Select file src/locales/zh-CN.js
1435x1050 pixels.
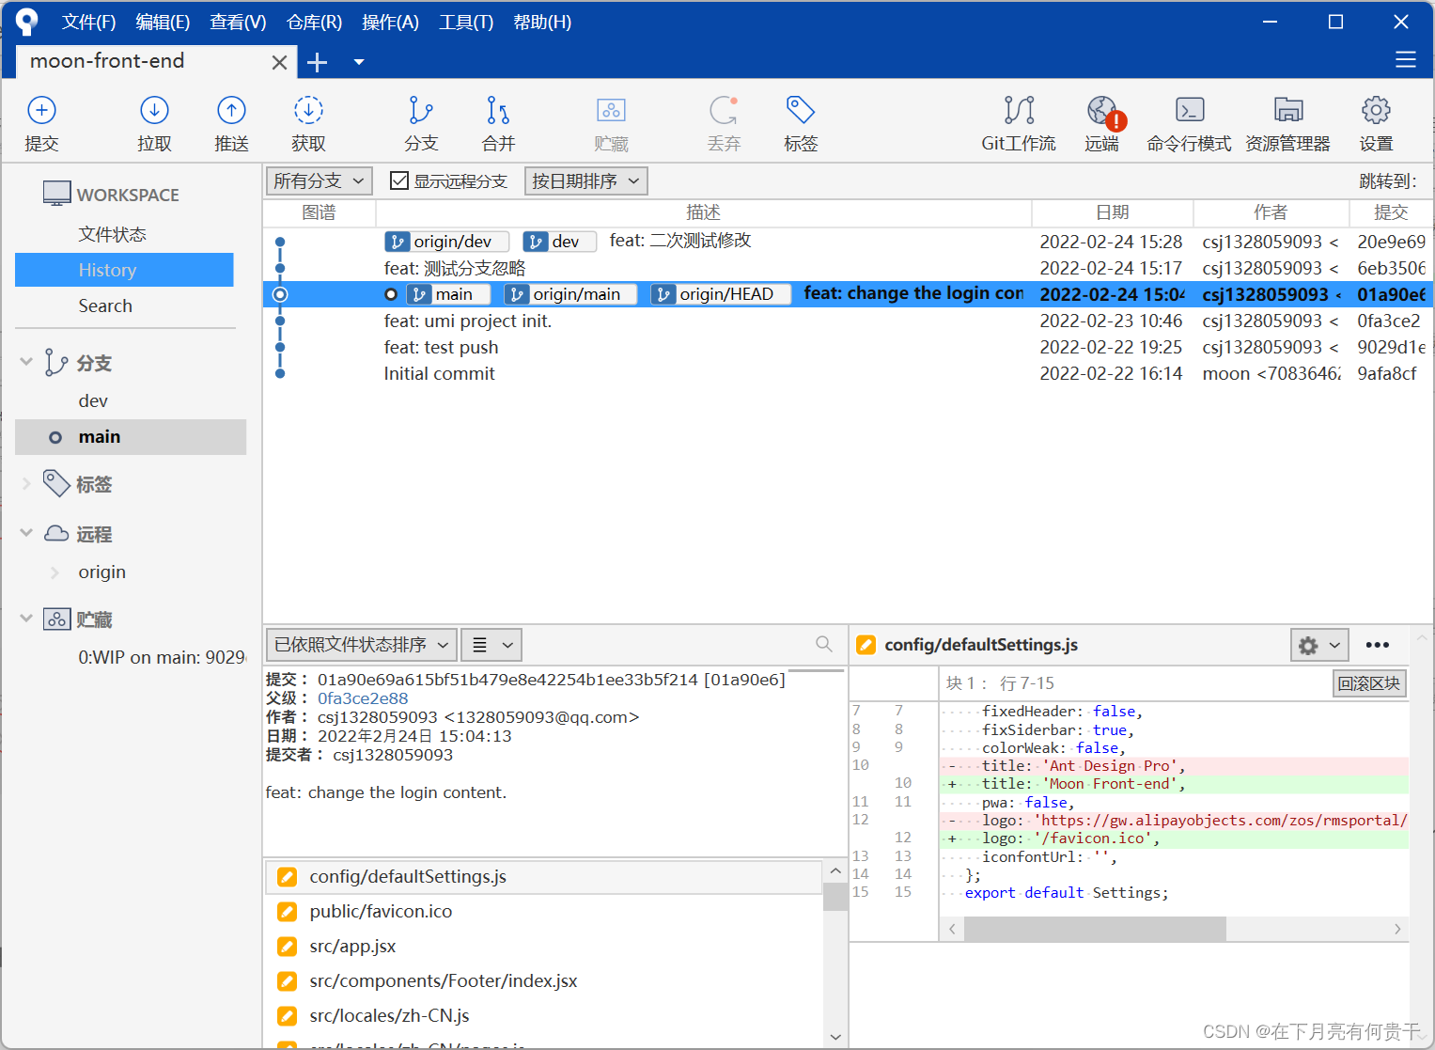pyautogui.click(x=543, y=1016)
